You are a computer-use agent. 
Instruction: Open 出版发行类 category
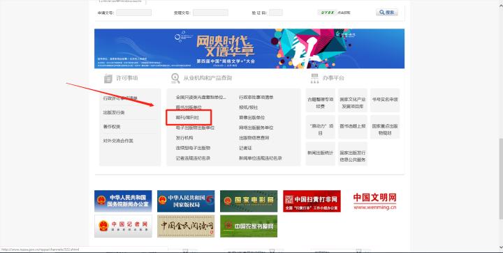[114, 113]
